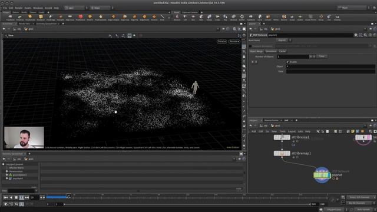Image resolution: width=377 pixels, height=212 pixels.
Task: Click the viewport lock camera icon
Action: [x=244, y=57]
